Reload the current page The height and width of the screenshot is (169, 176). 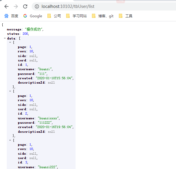25,6
